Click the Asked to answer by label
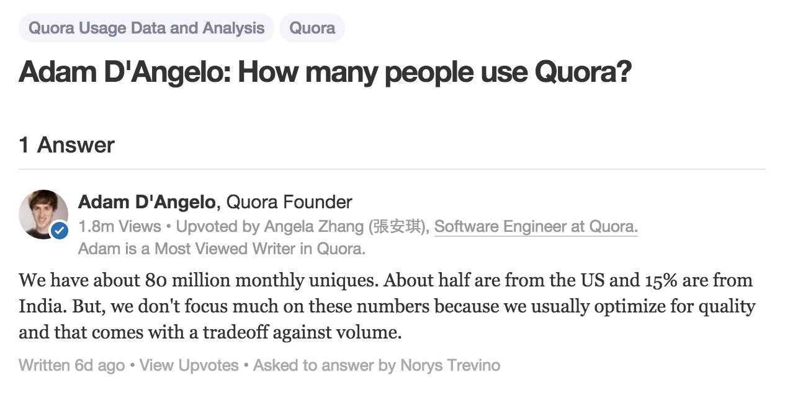Viewport: 803px width, 403px height. click(x=325, y=365)
